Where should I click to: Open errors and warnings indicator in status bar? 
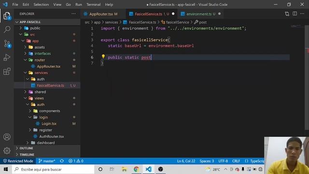(76, 161)
